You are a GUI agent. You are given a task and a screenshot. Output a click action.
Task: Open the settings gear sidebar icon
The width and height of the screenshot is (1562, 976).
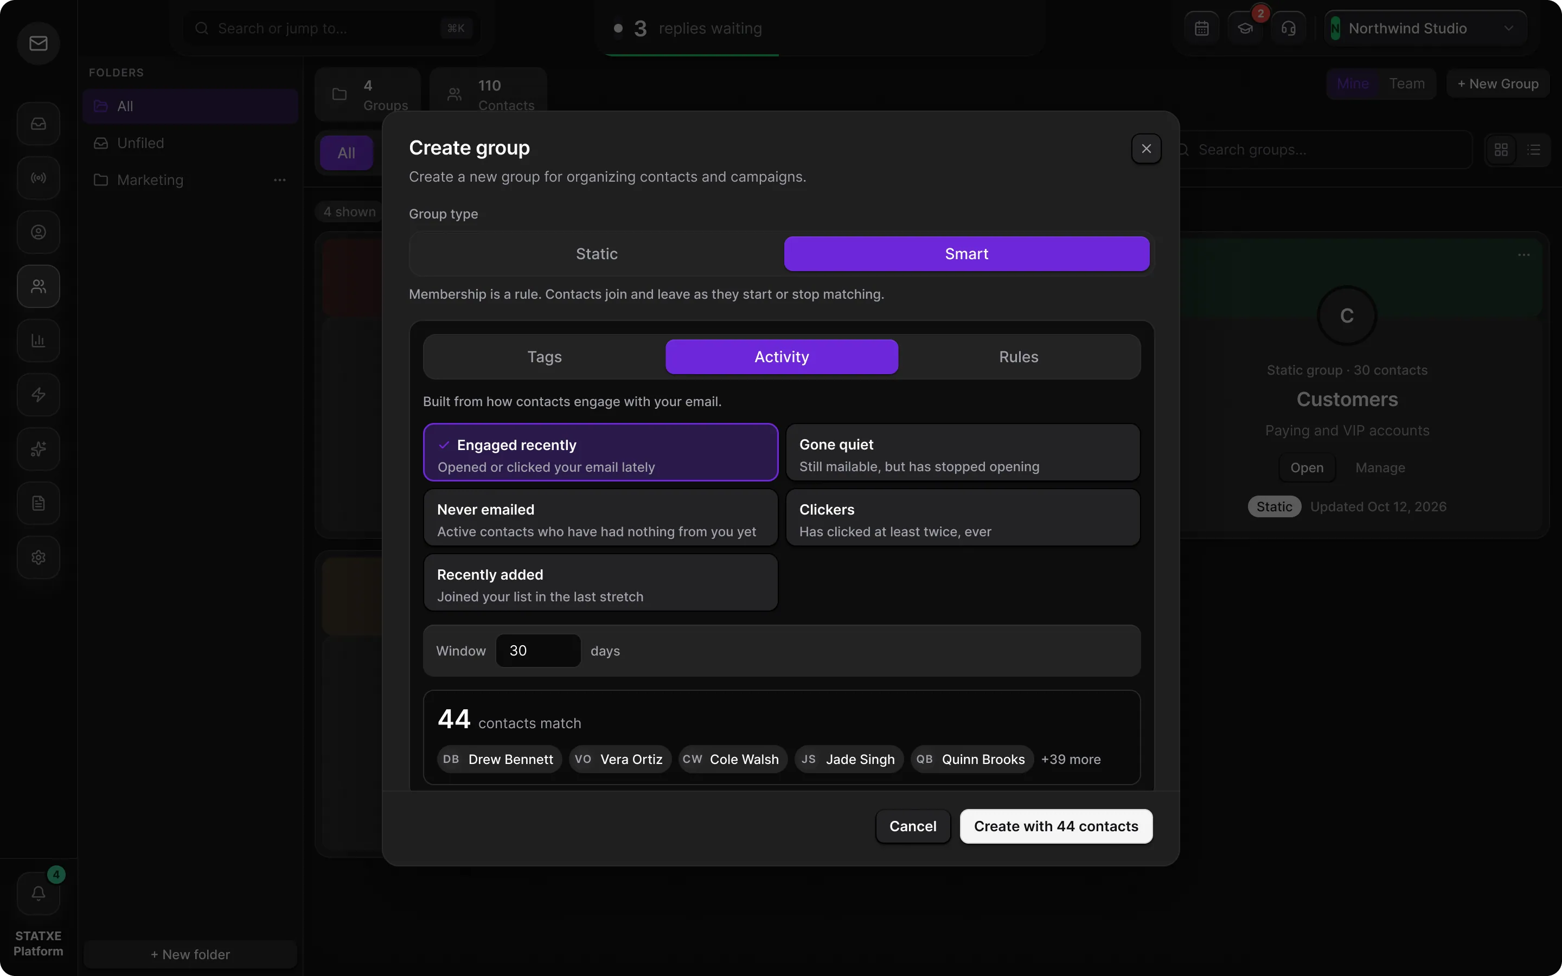pyautogui.click(x=38, y=557)
